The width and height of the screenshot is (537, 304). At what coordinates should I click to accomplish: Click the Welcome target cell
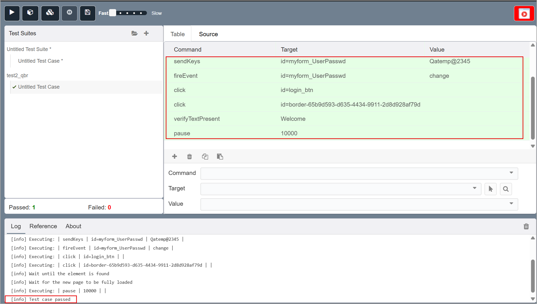click(x=293, y=119)
